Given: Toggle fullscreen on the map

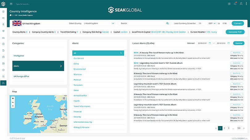Looking at the screenshot, I should tap(64, 98).
